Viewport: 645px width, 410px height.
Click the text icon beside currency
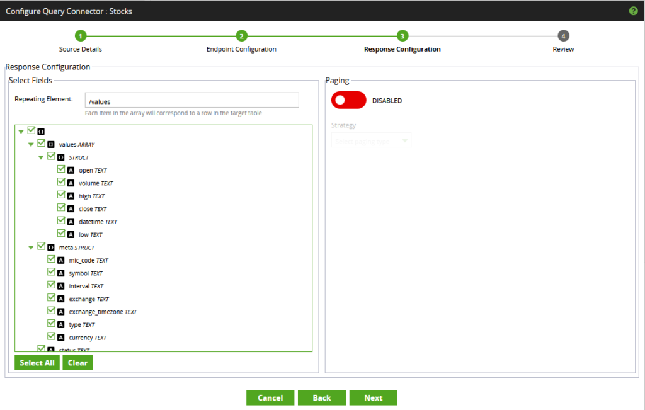point(60,337)
